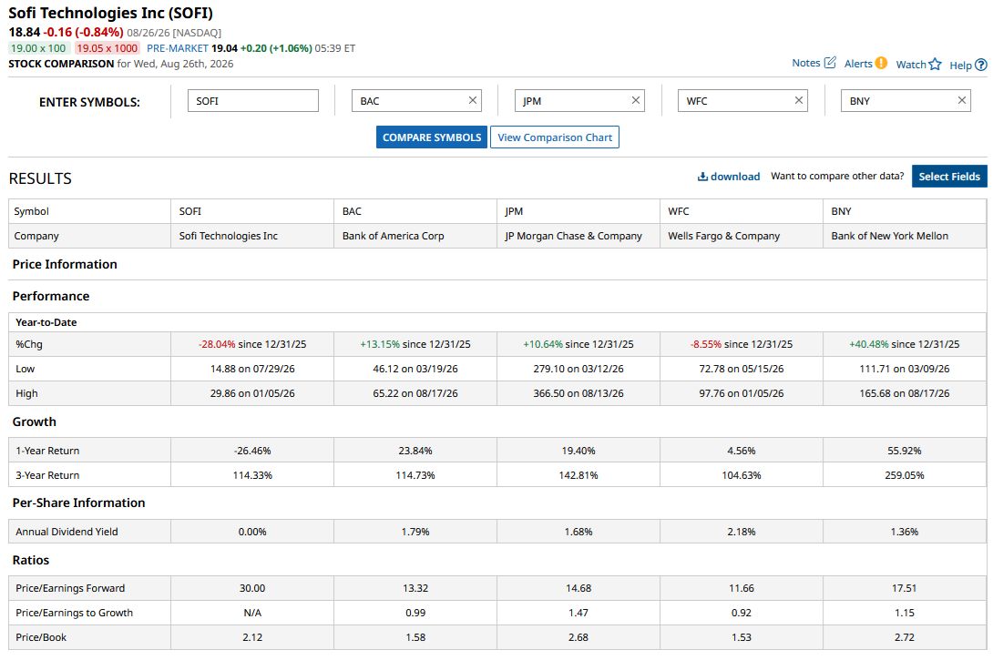
Task: Click the Watch link text
Action: [911, 64]
